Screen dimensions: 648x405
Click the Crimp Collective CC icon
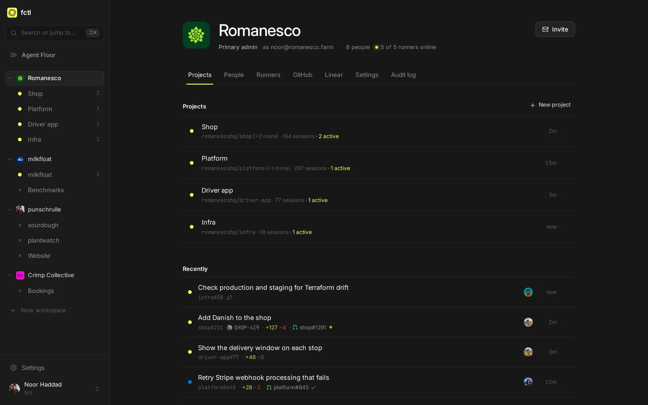coord(20,275)
